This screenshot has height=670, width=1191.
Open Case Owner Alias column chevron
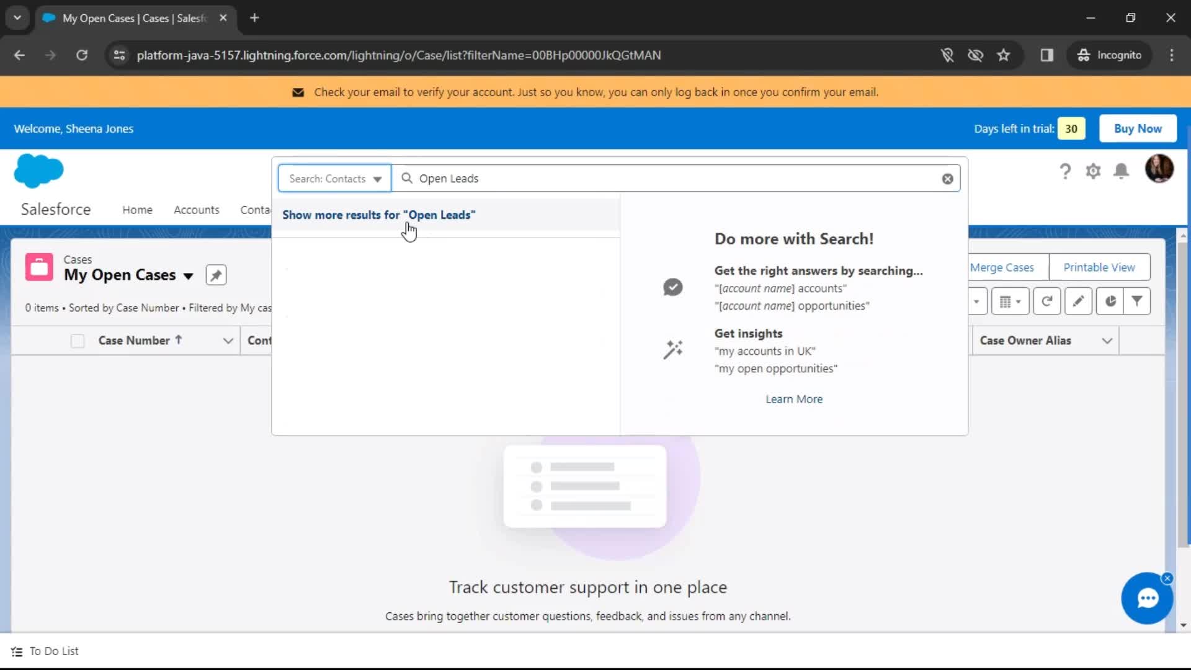coord(1107,341)
